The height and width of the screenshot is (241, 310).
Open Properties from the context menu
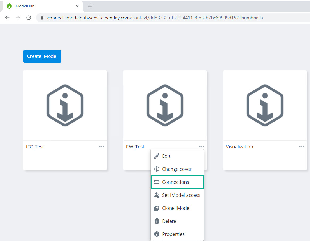pyautogui.click(x=177, y=234)
